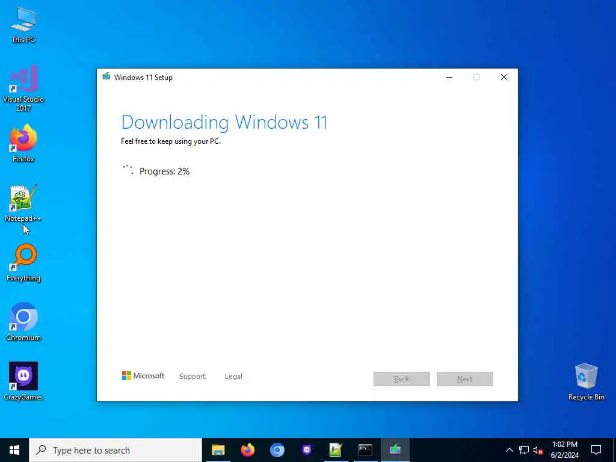Select the Notepad++ desktop shortcut
This screenshot has width=616, height=462.
(23, 203)
